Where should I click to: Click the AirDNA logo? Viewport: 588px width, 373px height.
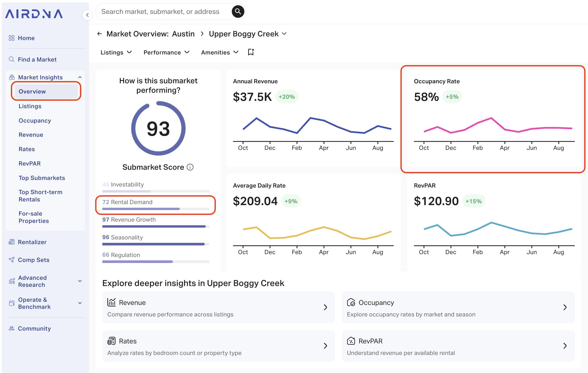click(34, 14)
